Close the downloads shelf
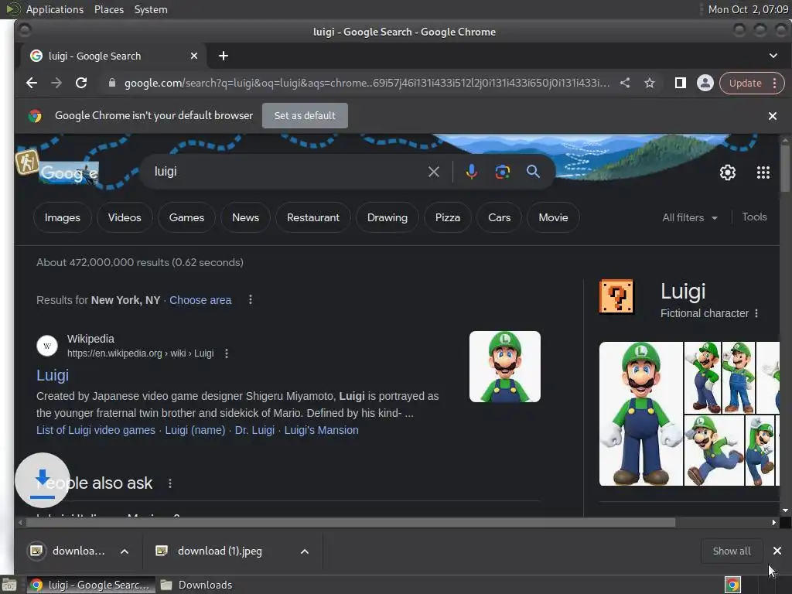Viewport: 792px width, 594px height. click(777, 551)
